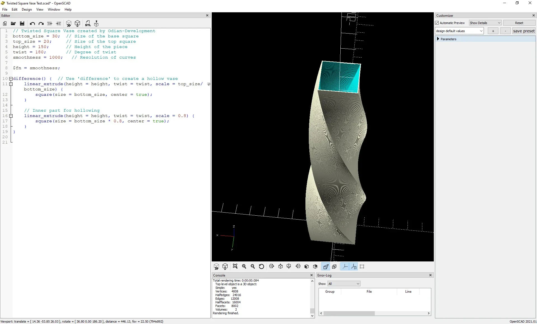Click the Line column header in Error-Log
537x324 pixels.
(x=408, y=292)
